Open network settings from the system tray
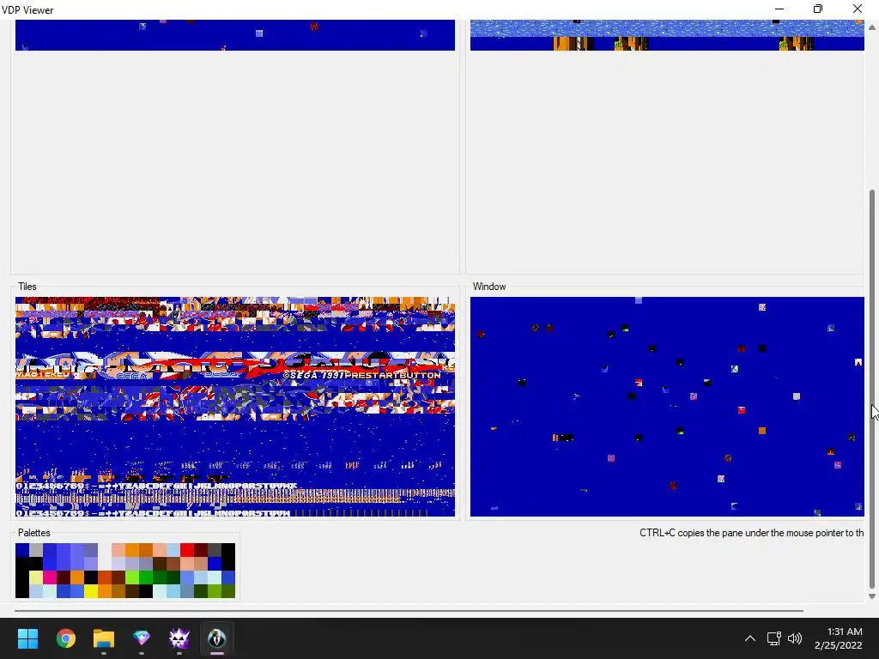Image resolution: width=879 pixels, height=659 pixels. tap(774, 638)
